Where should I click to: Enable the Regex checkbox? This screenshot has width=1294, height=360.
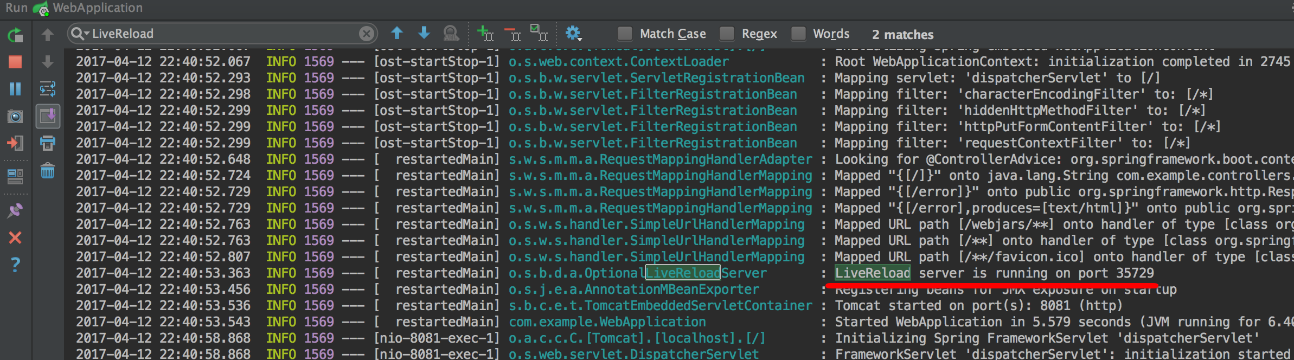point(727,34)
